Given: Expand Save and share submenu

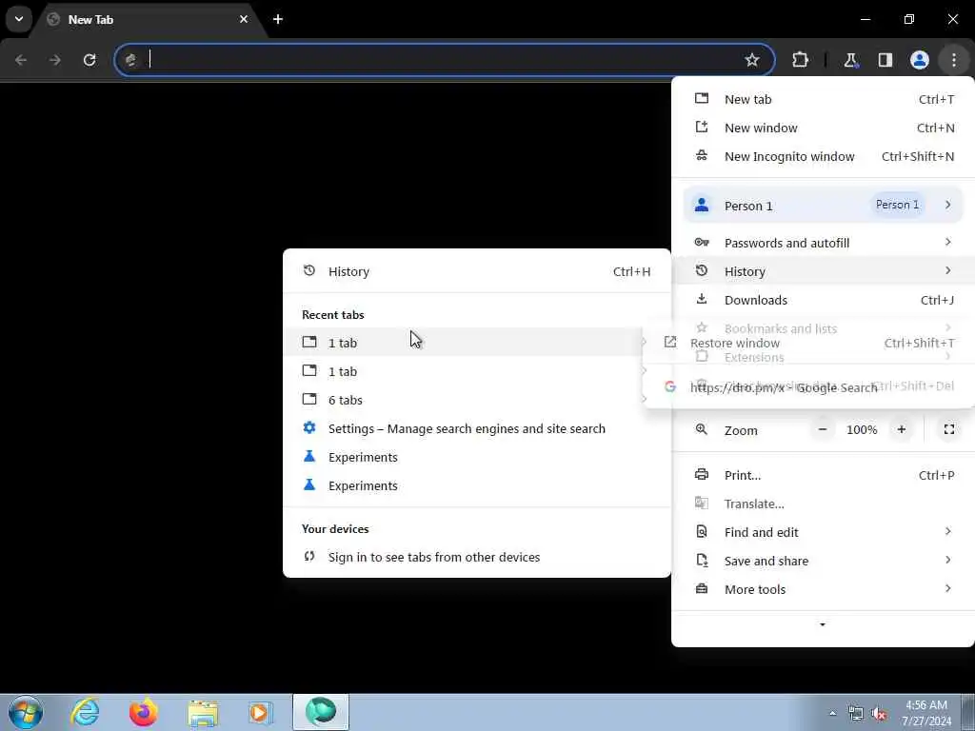Looking at the screenshot, I should (x=823, y=562).
